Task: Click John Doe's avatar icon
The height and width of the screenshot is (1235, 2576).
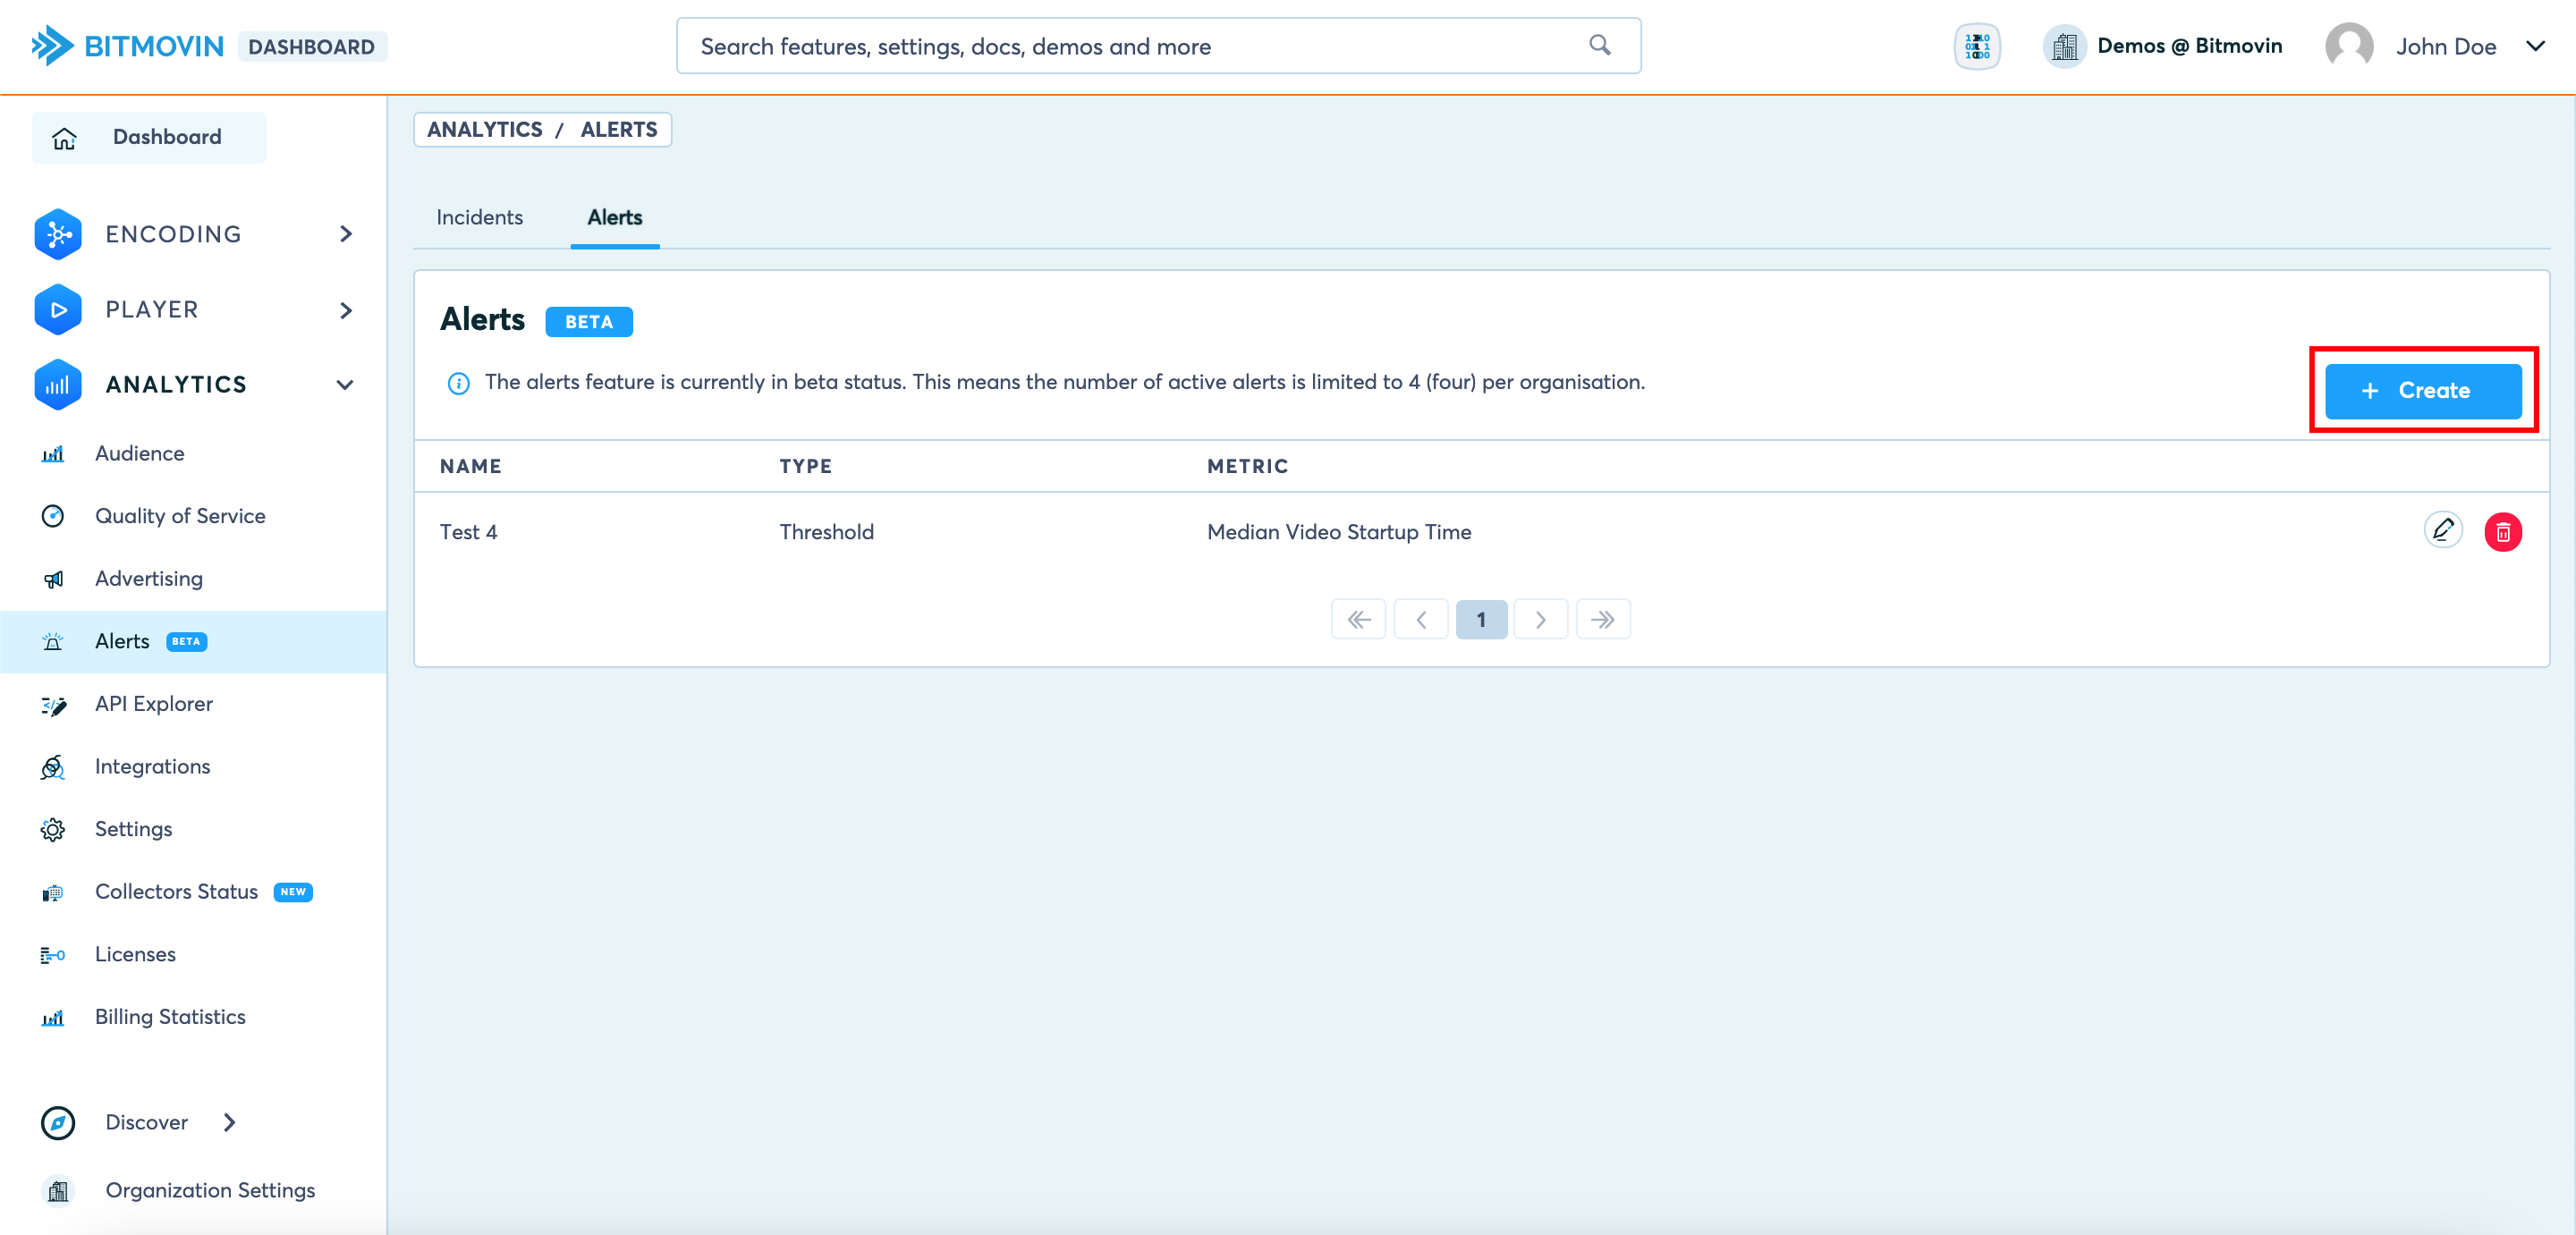Action: click(2348, 46)
